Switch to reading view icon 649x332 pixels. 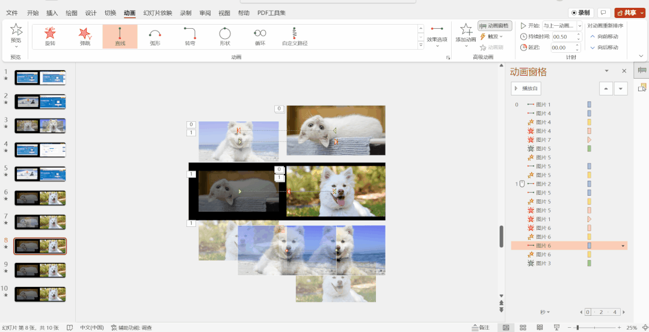click(540, 327)
